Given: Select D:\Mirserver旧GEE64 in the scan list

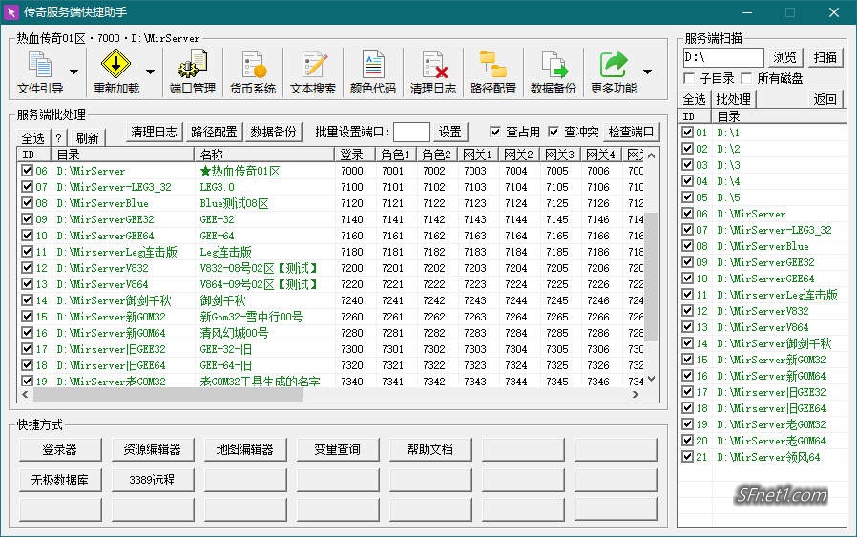Looking at the screenshot, I should [x=771, y=408].
